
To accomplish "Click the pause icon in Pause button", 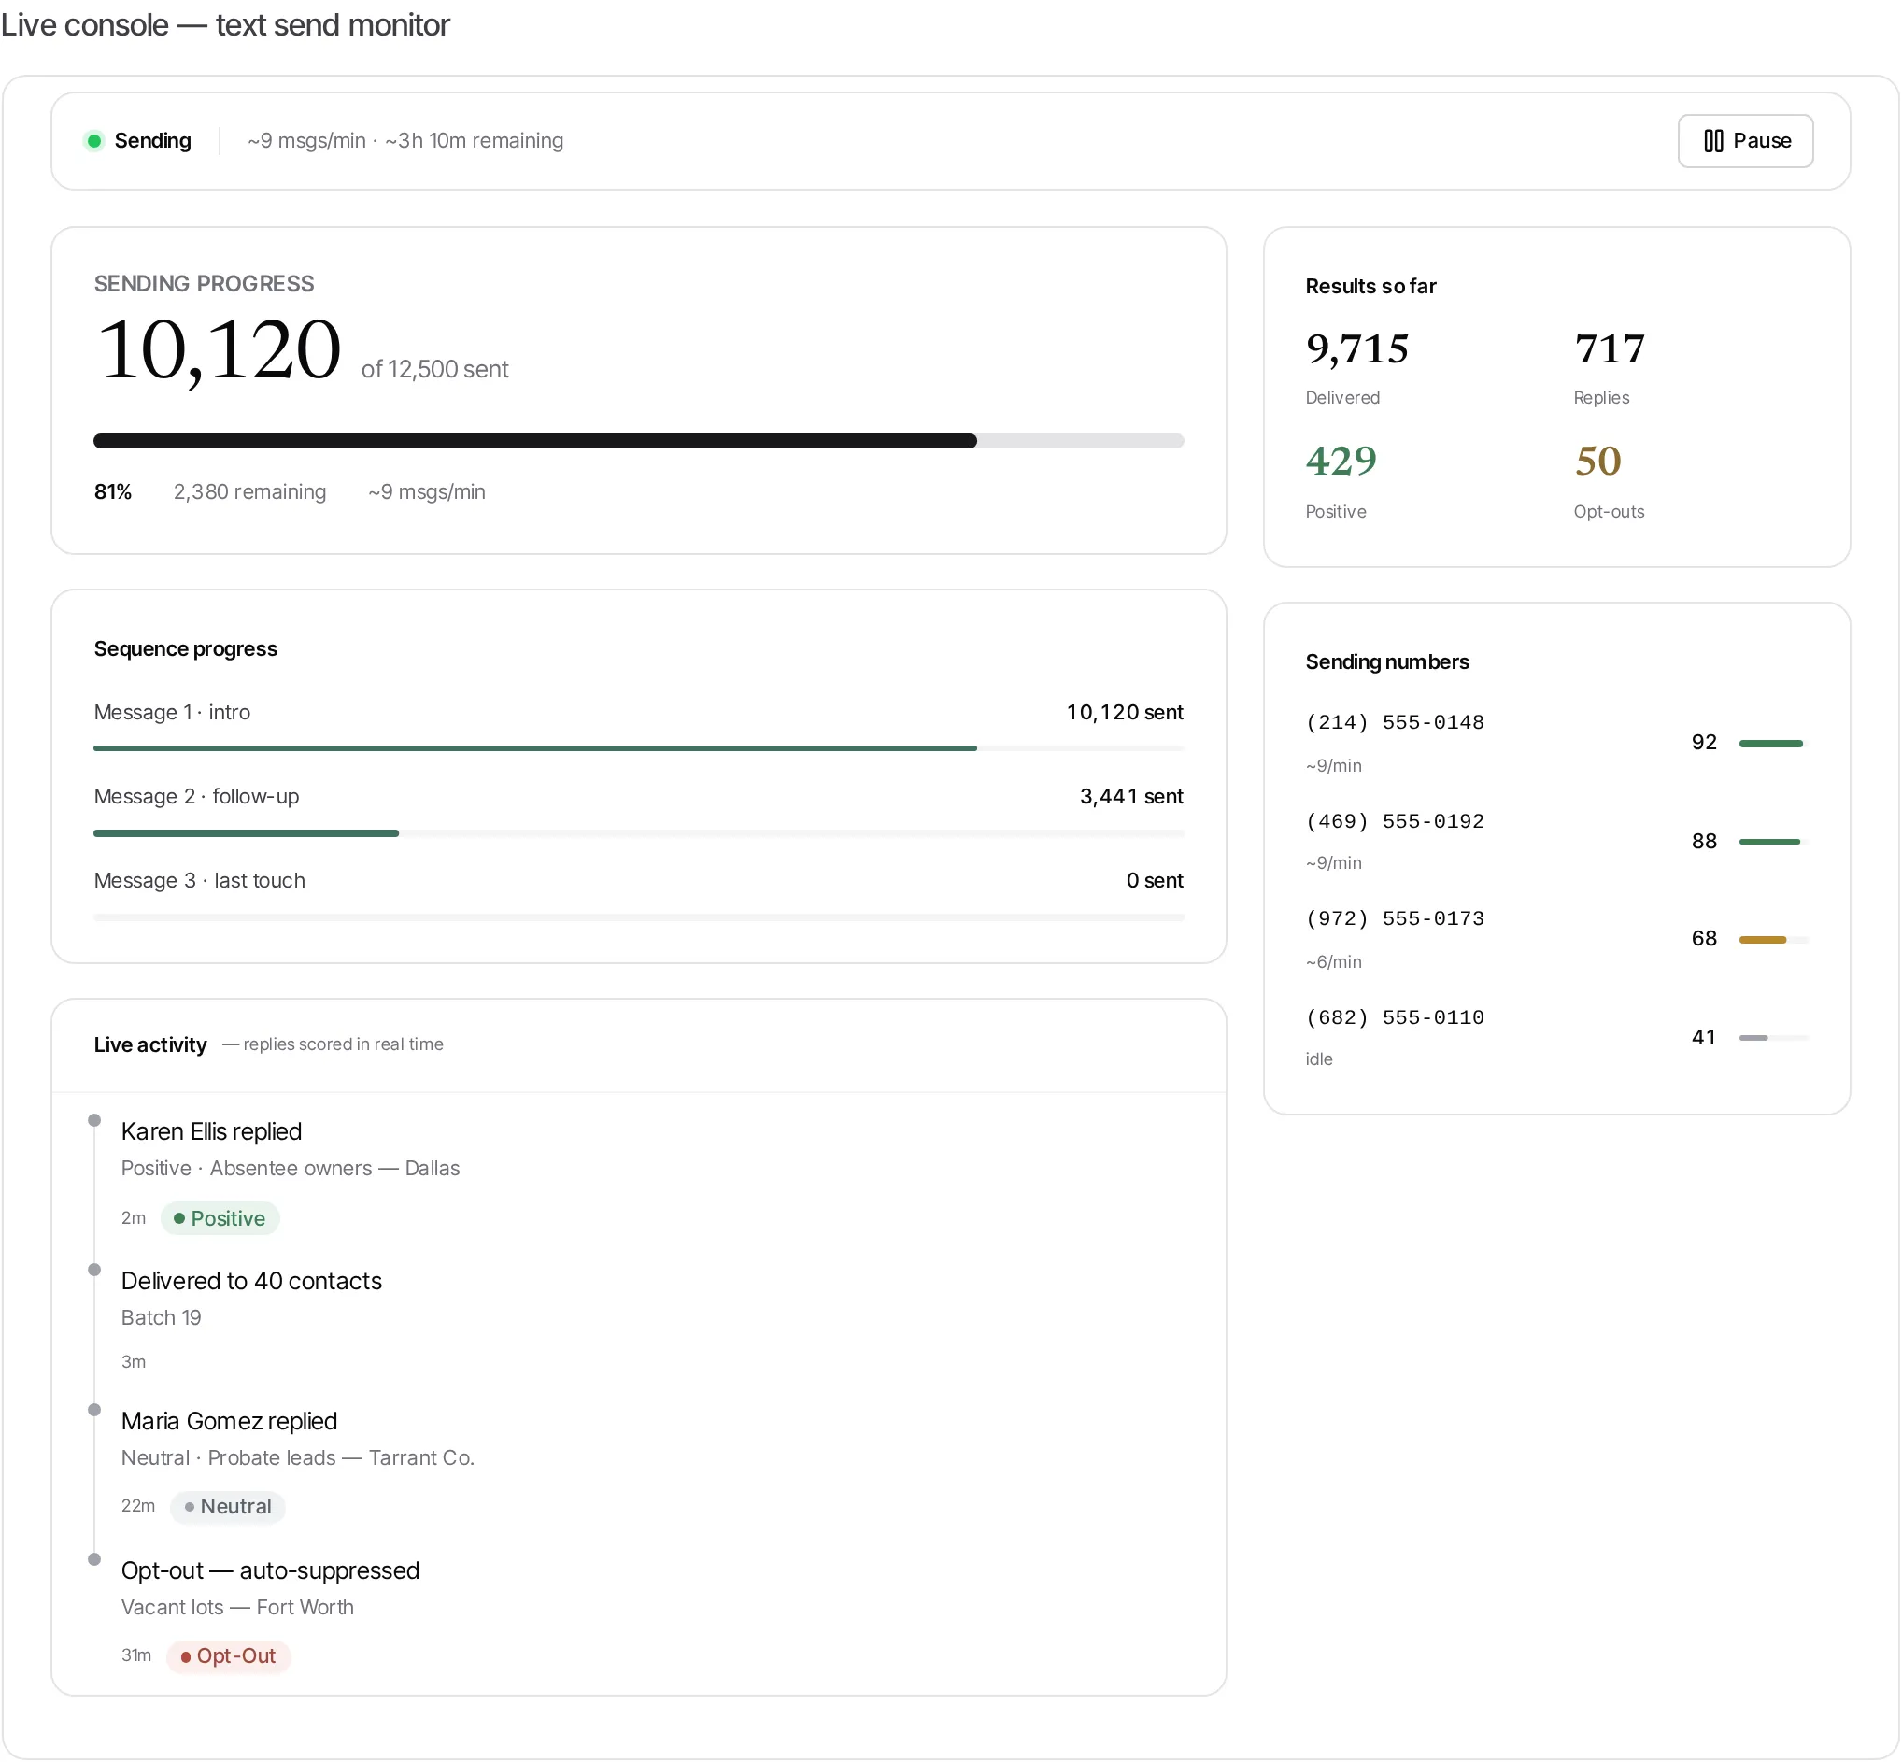I will coord(1713,141).
